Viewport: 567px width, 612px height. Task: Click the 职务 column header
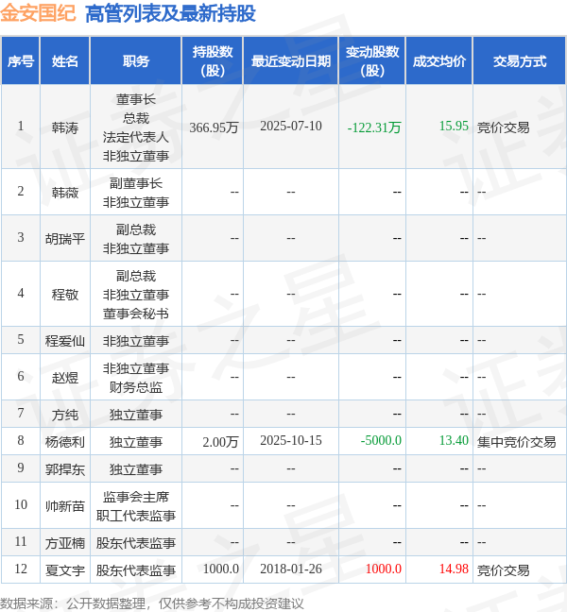pyautogui.click(x=135, y=60)
